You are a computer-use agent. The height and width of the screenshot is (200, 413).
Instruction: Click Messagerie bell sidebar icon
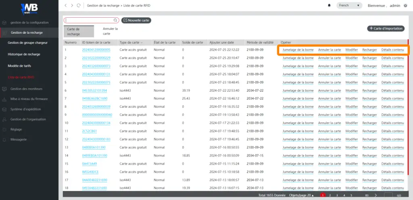click(x=4, y=140)
